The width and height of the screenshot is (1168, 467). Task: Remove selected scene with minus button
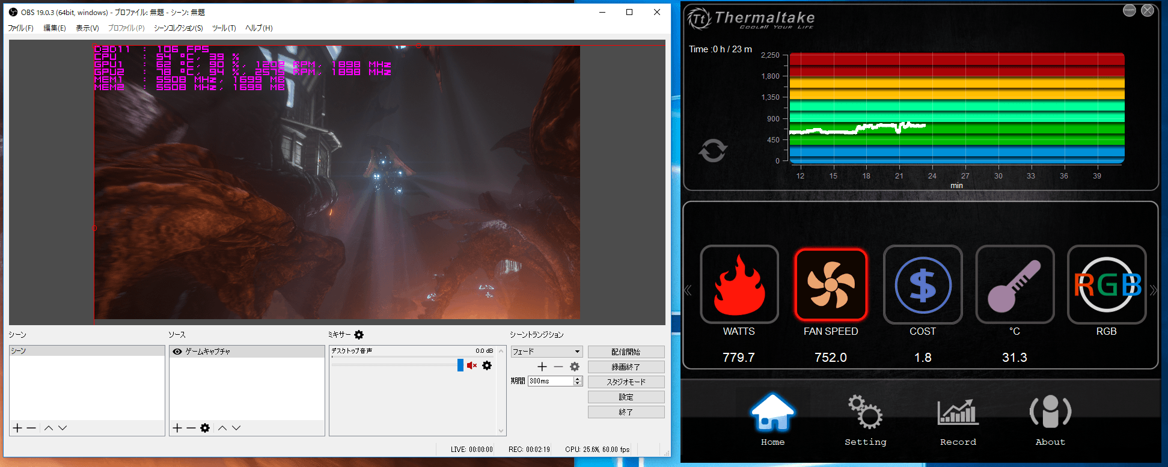coord(31,428)
